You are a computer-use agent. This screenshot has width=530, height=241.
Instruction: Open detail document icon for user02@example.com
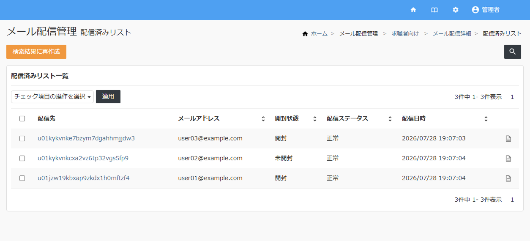(x=508, y=159)
